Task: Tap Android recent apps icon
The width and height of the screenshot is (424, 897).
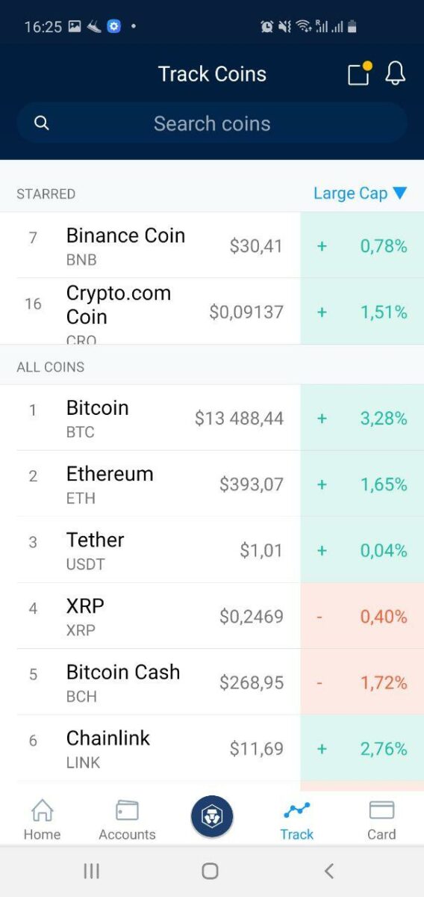Action: click(x=92, y=871)
